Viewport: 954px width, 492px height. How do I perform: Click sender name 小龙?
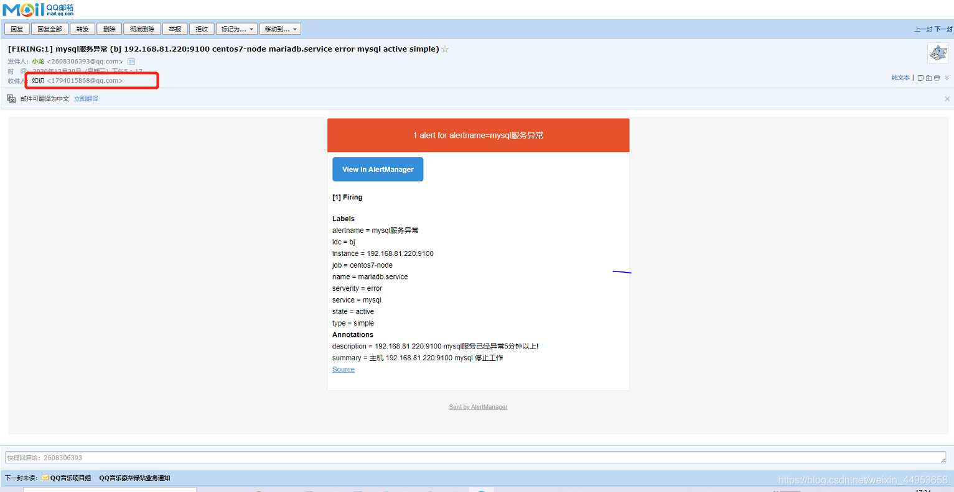click(x=38, y=61)
